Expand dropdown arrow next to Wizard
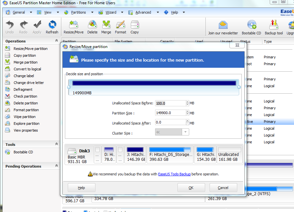This screenshot has width=294, height=212. tap(122, 12)
